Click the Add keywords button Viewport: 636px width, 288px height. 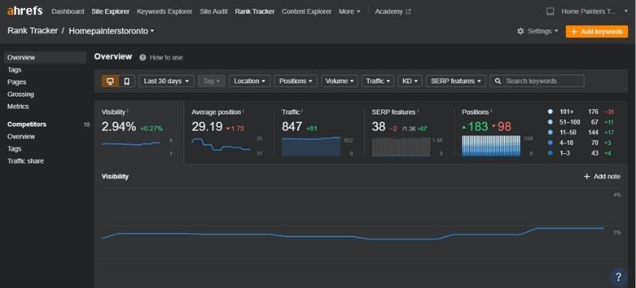pos(597,32)
